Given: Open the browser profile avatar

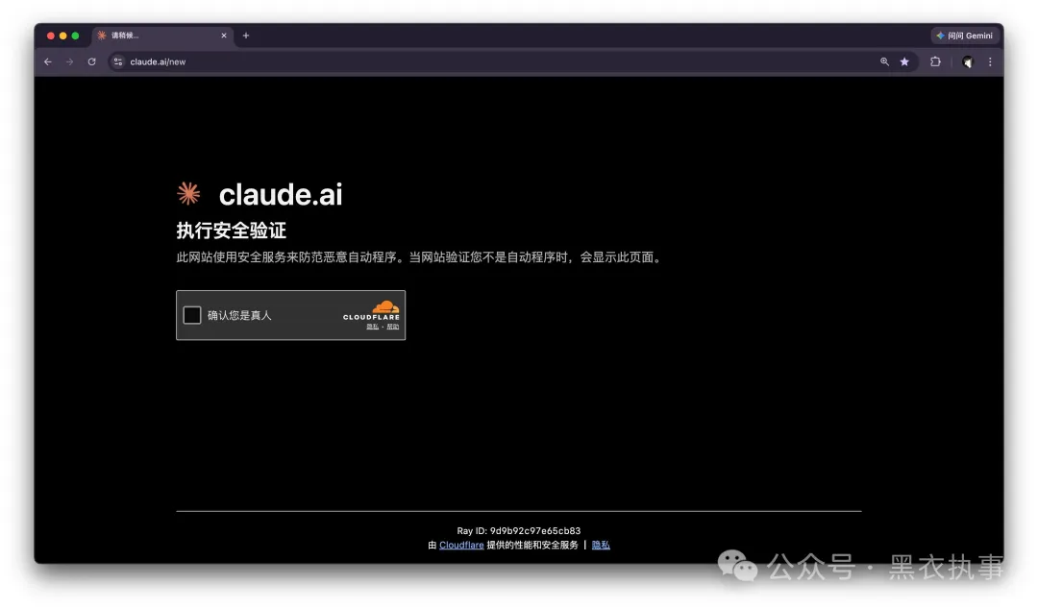Looking at the screenshot, I should [967, 62].
